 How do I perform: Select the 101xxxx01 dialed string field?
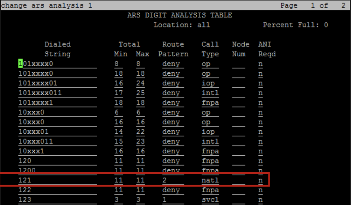pyautogui.click(x=58, y=83)
